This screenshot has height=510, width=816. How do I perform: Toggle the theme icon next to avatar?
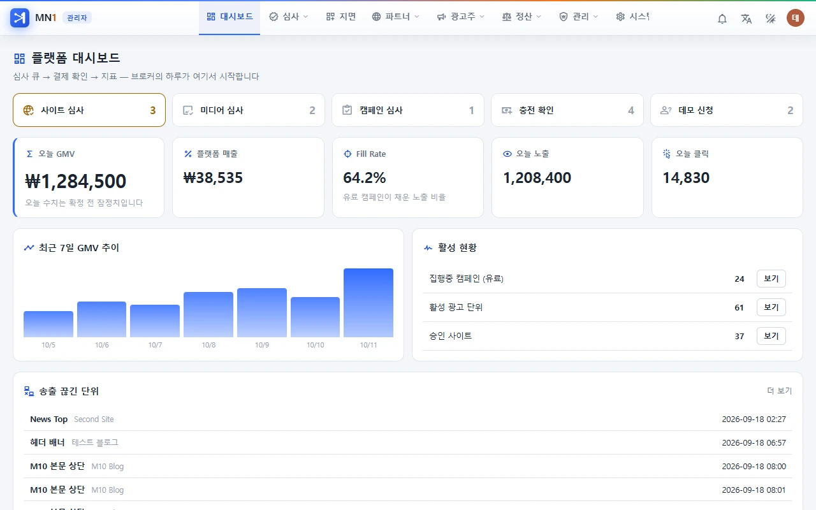[x=771, y=18]
